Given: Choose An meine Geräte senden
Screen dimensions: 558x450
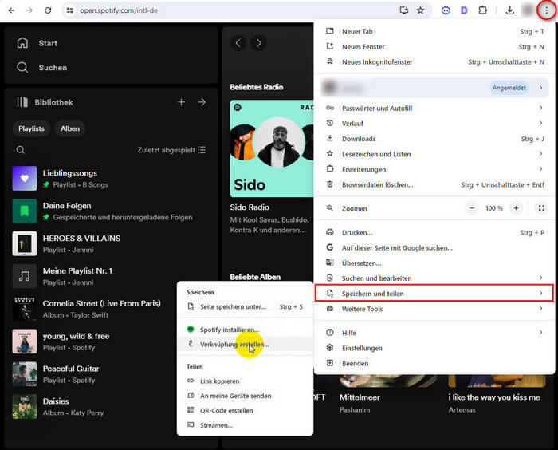Looking at the screenshot, I should [x=245, y=396].
